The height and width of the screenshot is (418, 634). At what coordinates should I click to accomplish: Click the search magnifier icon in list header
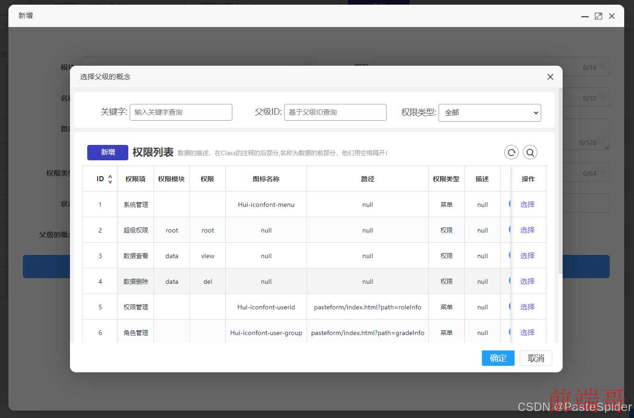click(530, 152)
